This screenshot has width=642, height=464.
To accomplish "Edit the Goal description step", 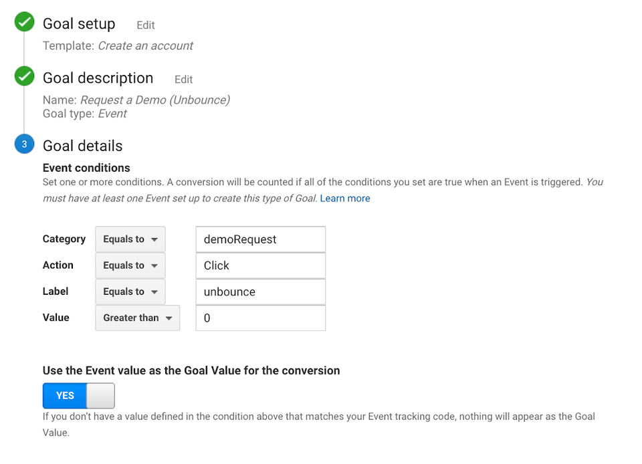I will (x=183, y=80).
